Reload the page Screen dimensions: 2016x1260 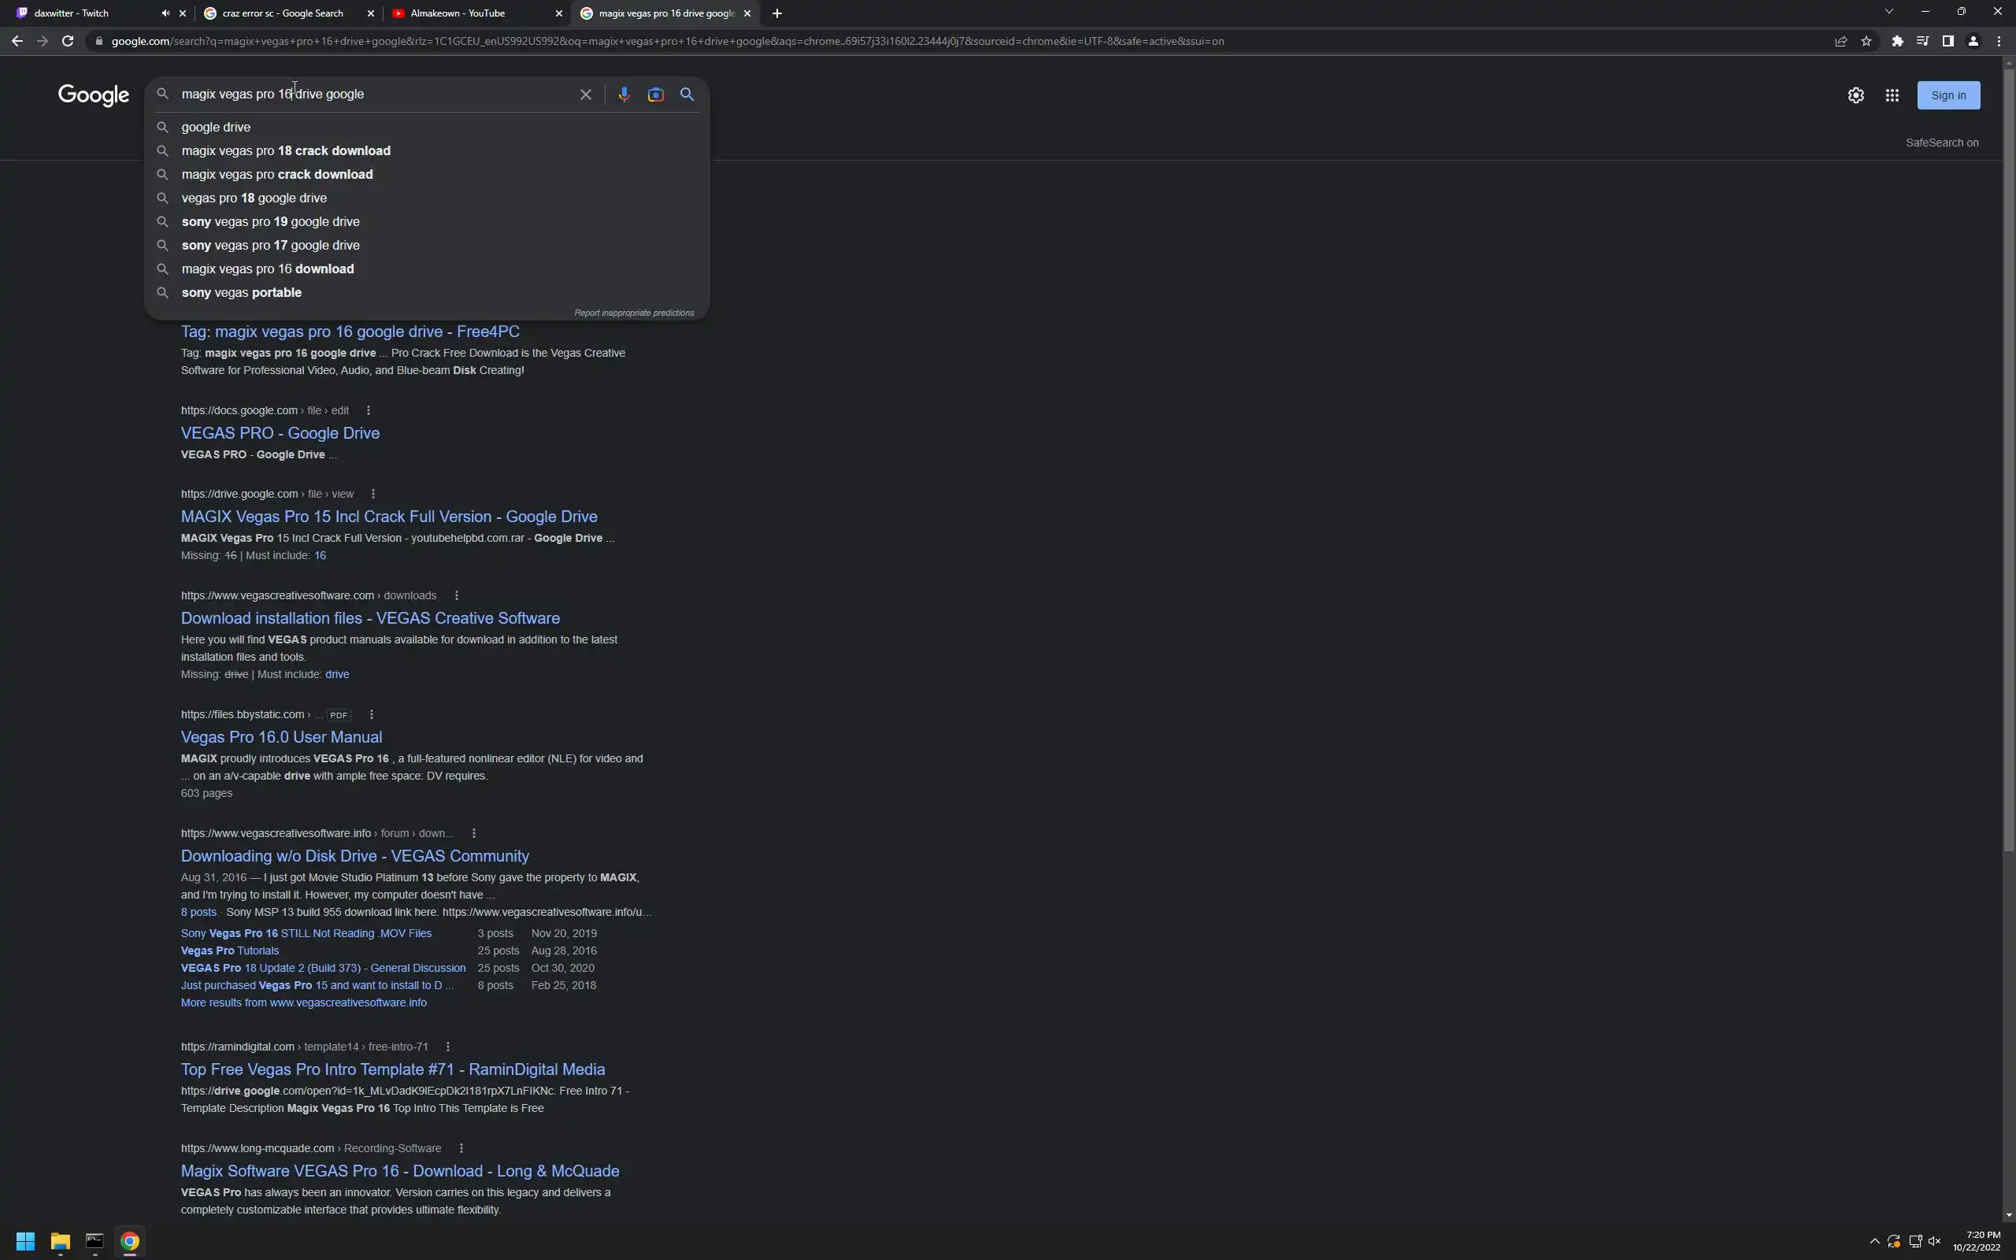[68, 41]
